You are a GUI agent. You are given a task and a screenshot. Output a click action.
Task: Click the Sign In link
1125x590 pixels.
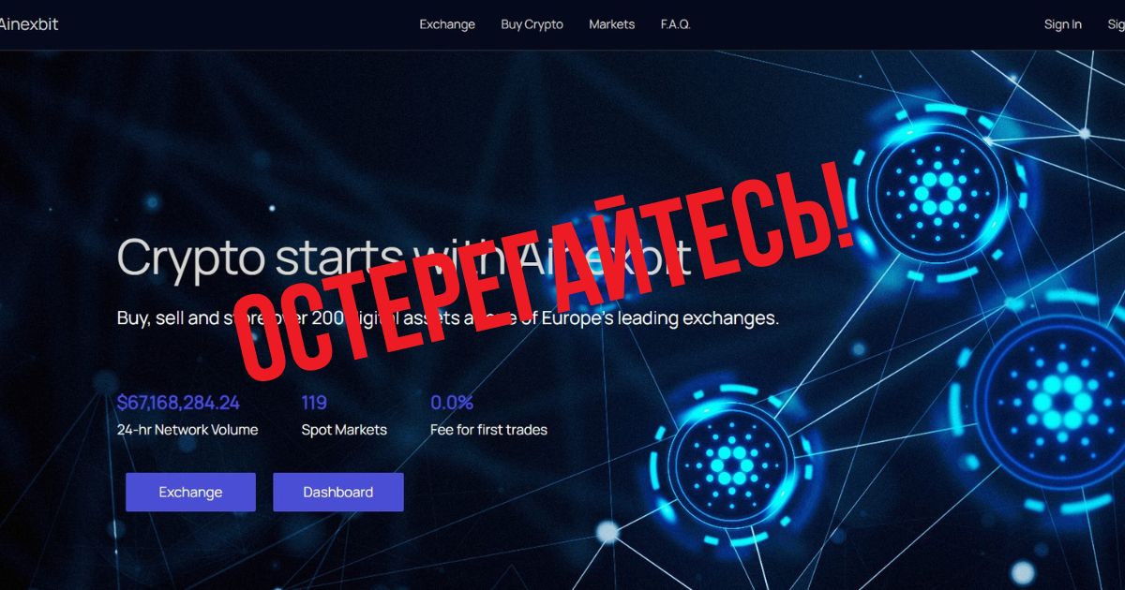(x=1063, y=24)
